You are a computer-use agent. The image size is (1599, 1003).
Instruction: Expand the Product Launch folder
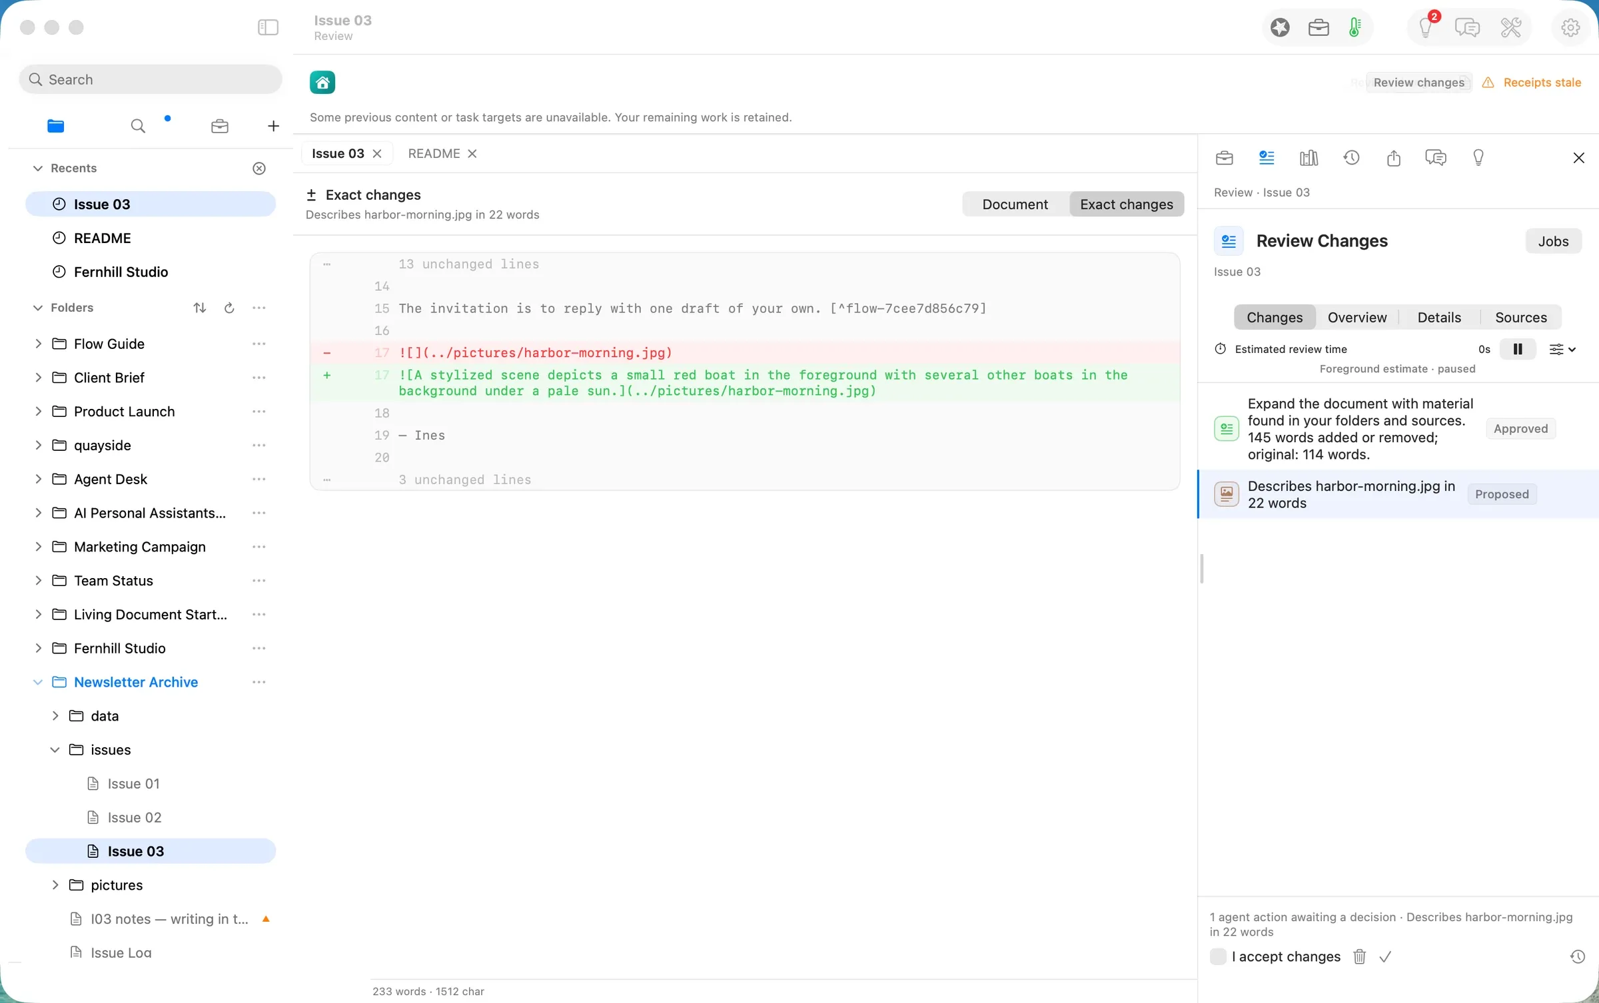click(x=38, y=412)
